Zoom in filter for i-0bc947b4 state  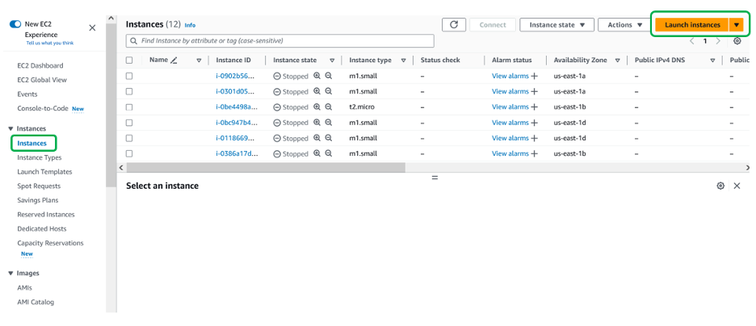[317, 123]
